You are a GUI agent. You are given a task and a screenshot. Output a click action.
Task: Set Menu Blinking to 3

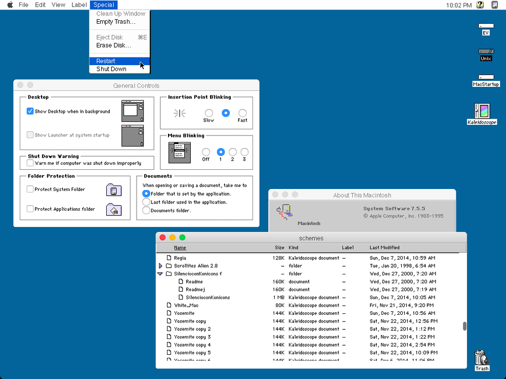point(244,152)
